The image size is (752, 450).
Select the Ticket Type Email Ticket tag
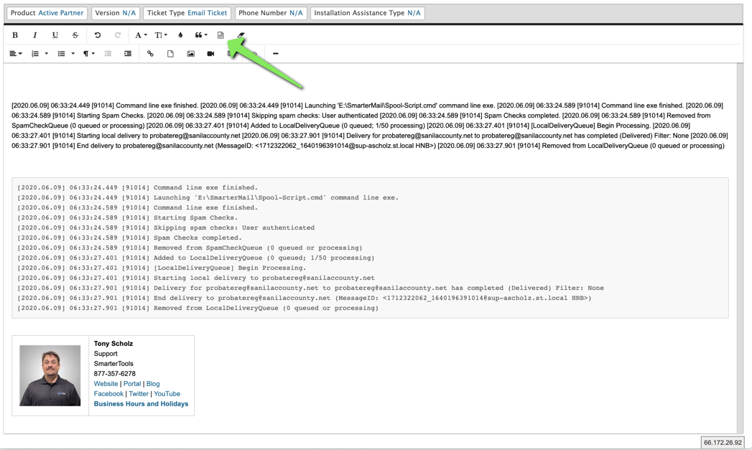click(x=187, y=13)
